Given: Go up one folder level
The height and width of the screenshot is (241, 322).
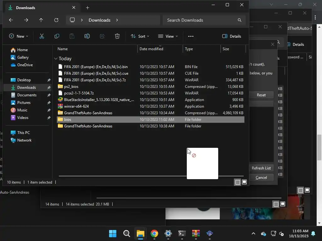Looking at the screenshot, I should [41, 20].
